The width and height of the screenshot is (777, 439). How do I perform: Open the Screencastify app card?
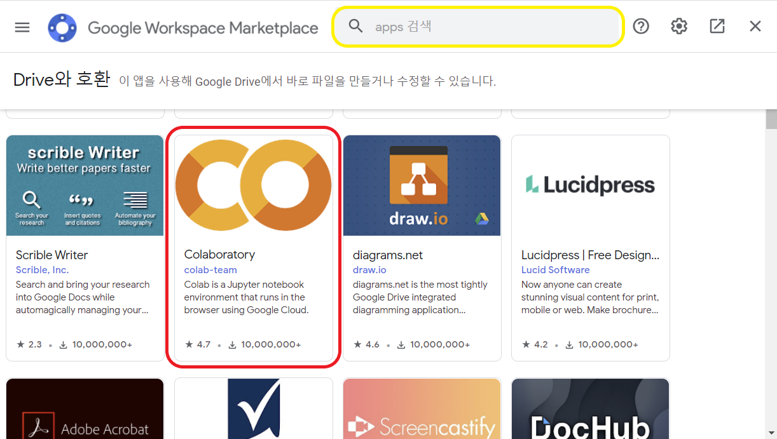click(422, 409)
